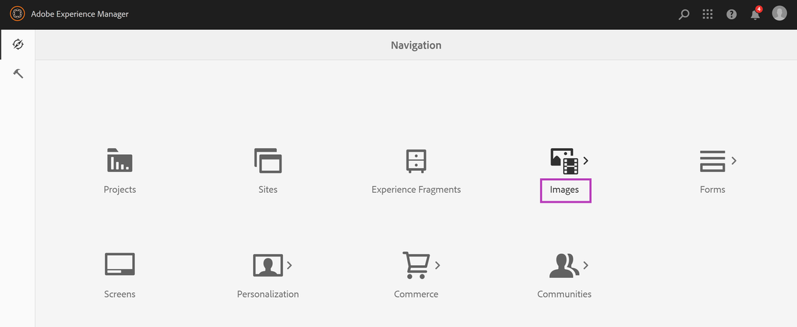797x327 pixels.
Task: Select the Navigation compass icon in sidebar
Action: (18, 45)
